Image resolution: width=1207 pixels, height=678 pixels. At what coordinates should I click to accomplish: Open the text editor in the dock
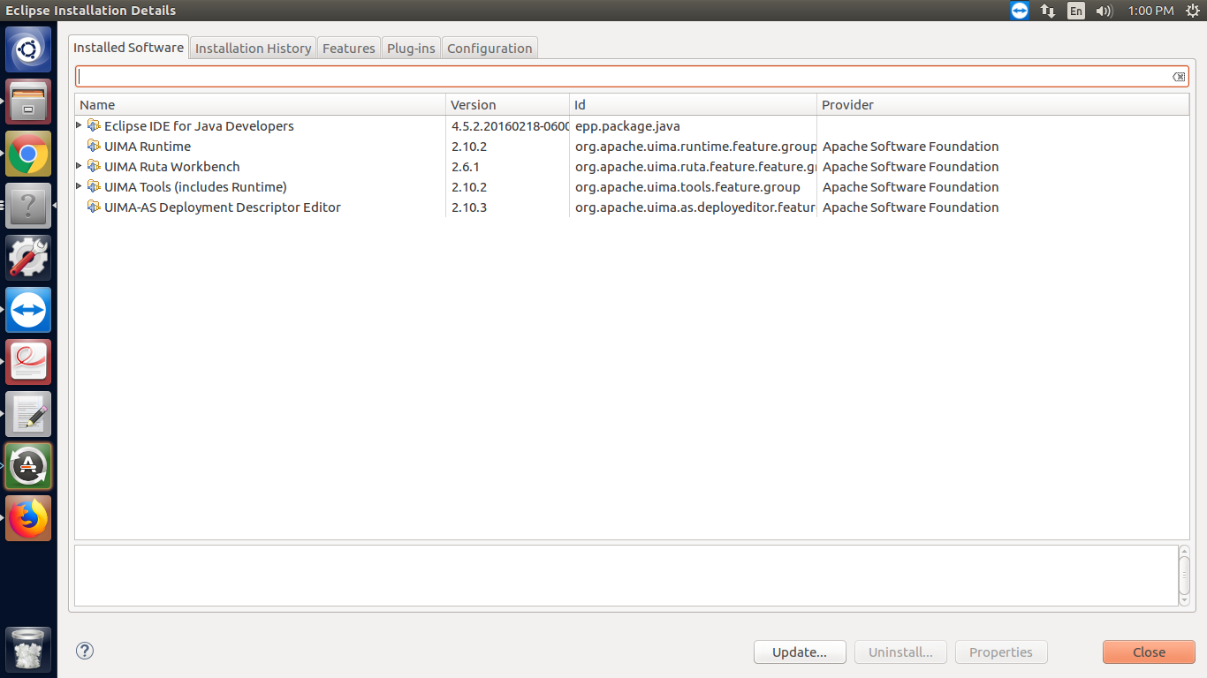tap(28, 414)
